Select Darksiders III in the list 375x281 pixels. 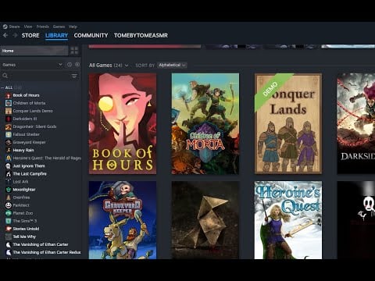click(x=25, y=119)
